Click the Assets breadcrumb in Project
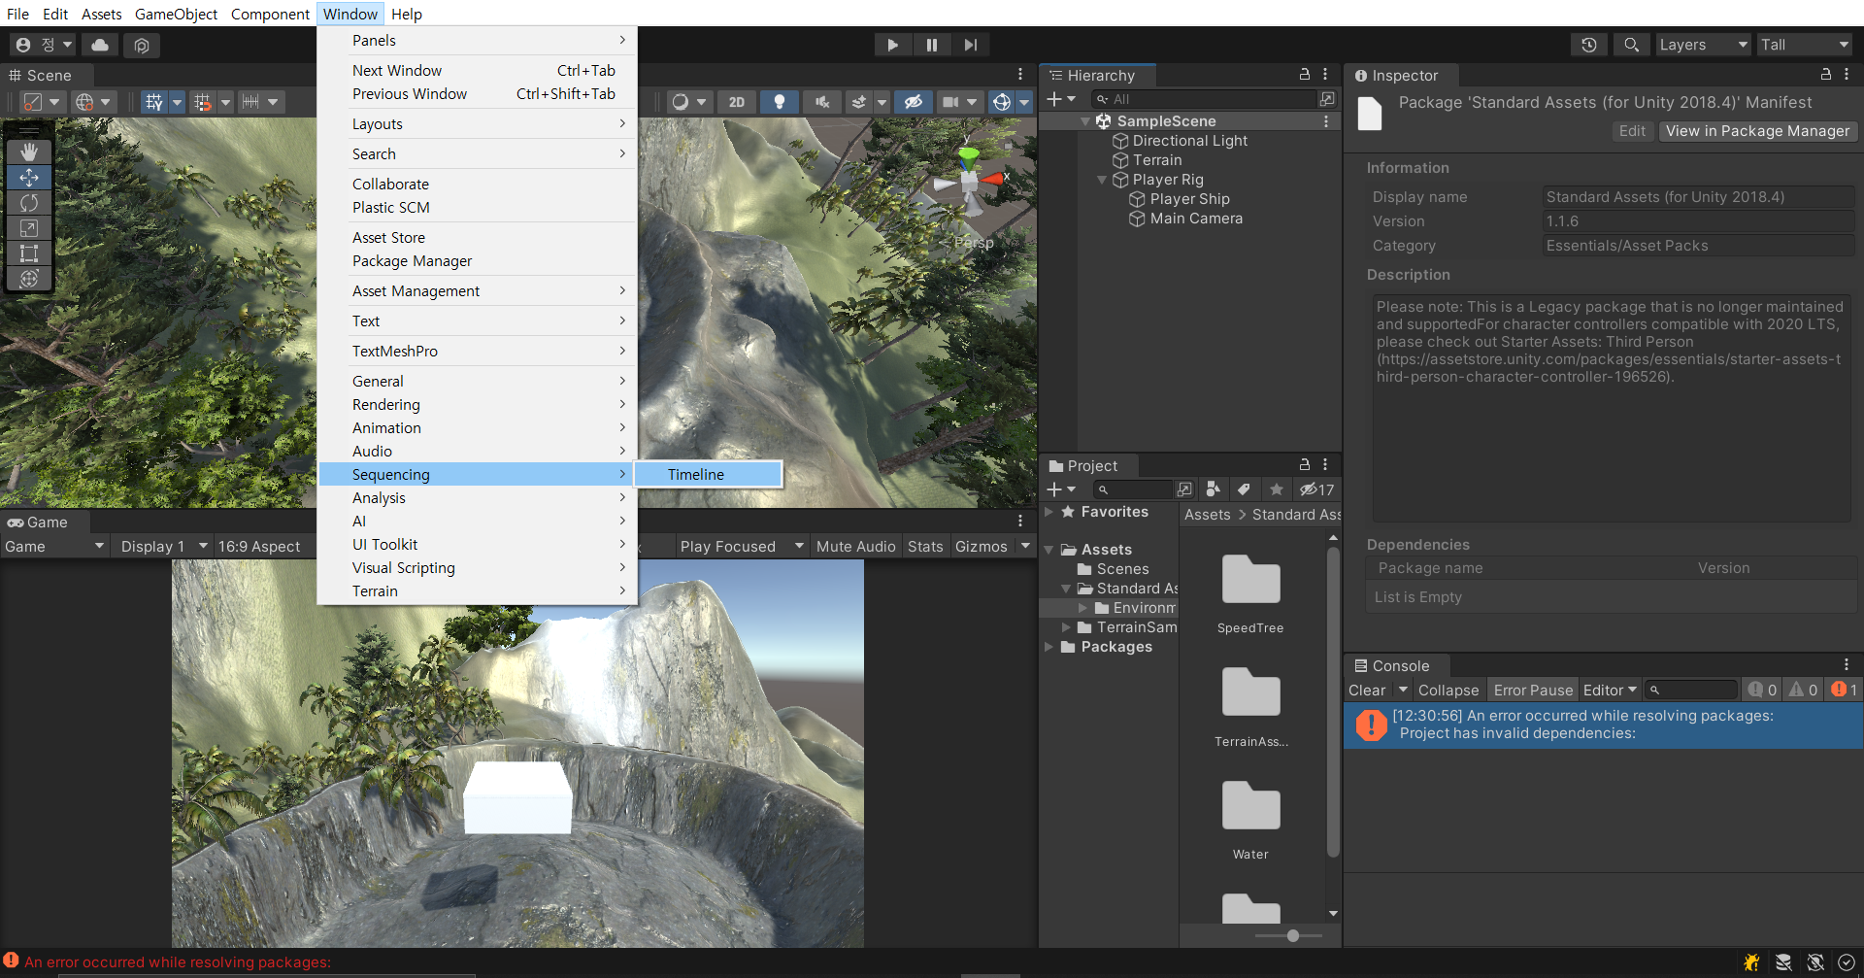1864x978 pixels. click(x=1207, y=514)
